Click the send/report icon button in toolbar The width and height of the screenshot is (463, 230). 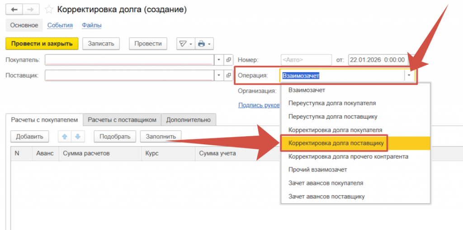[x=185, y=44]
